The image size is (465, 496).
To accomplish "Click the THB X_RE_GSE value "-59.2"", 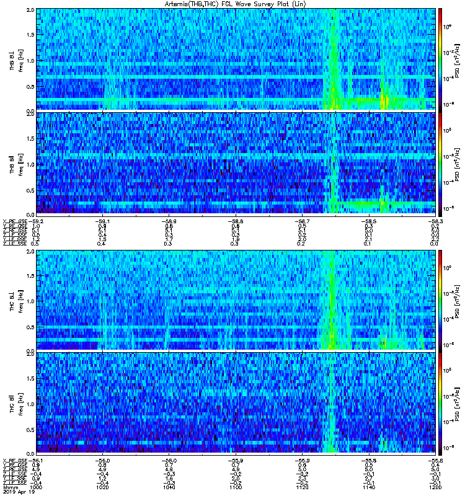I will pos(35,221).
